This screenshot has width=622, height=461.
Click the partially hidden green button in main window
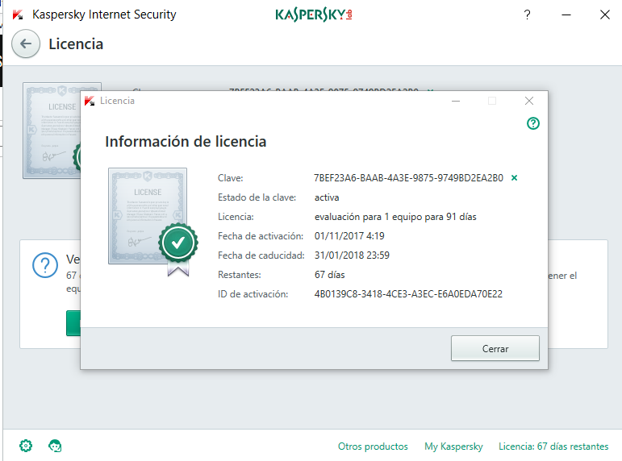(x=73, y=323)
